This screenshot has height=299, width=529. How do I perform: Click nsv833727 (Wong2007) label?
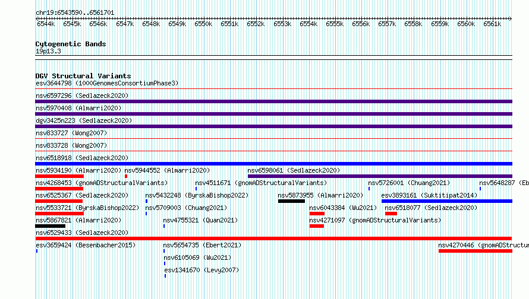[71, 133]
